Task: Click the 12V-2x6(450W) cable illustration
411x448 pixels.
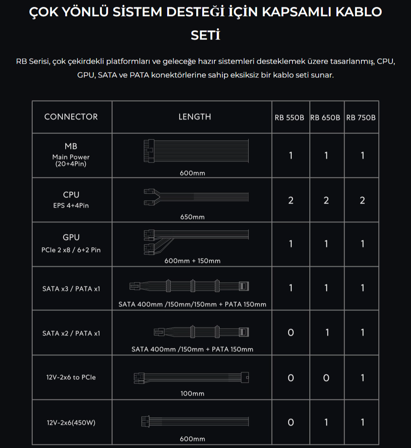Action: tap(195, 421)
